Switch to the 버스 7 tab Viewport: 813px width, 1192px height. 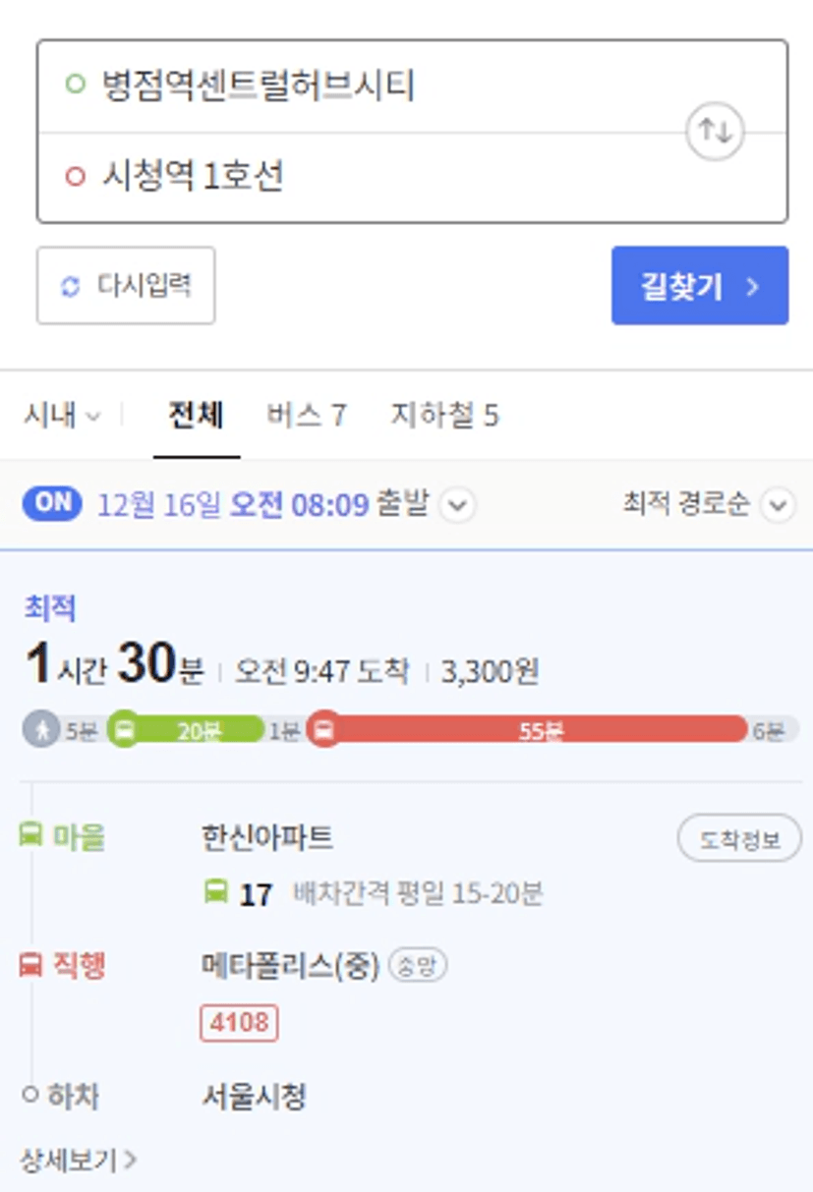pos(306,416)
